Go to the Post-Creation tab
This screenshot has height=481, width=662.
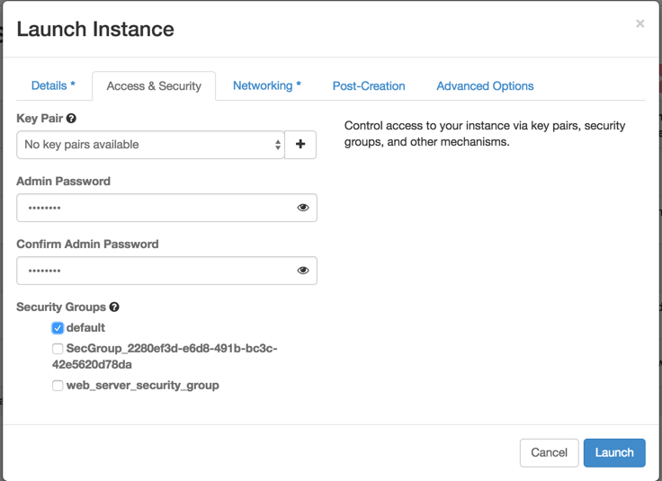click(x=369, y=86)
